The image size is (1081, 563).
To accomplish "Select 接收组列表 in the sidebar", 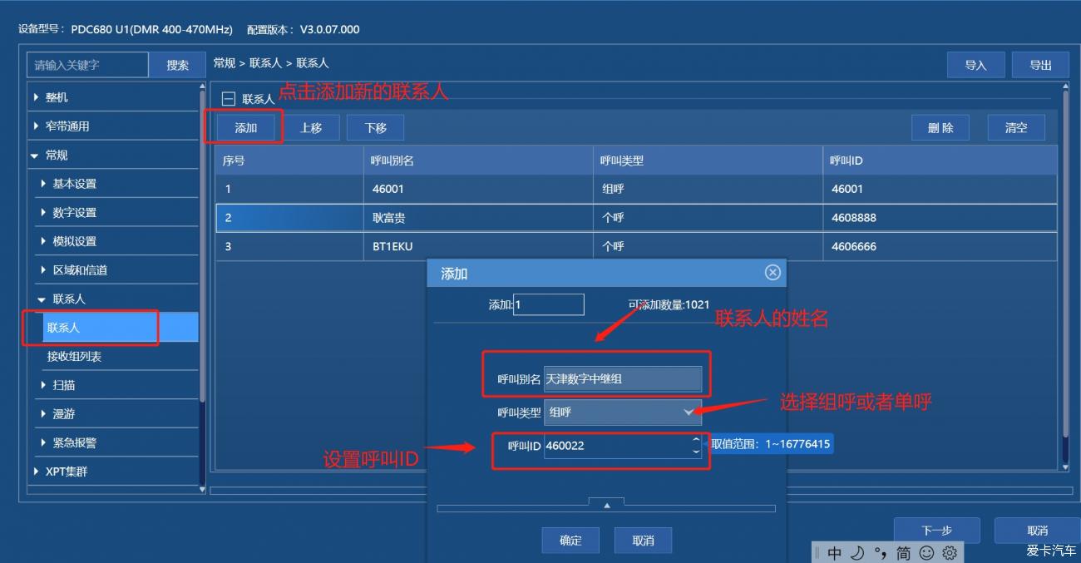I will click(x=74, y=357).
